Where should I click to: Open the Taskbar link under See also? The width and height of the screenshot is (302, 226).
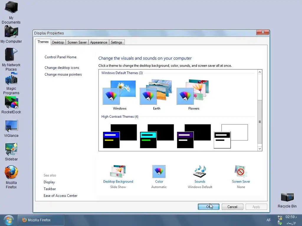(x=50, y=189)
